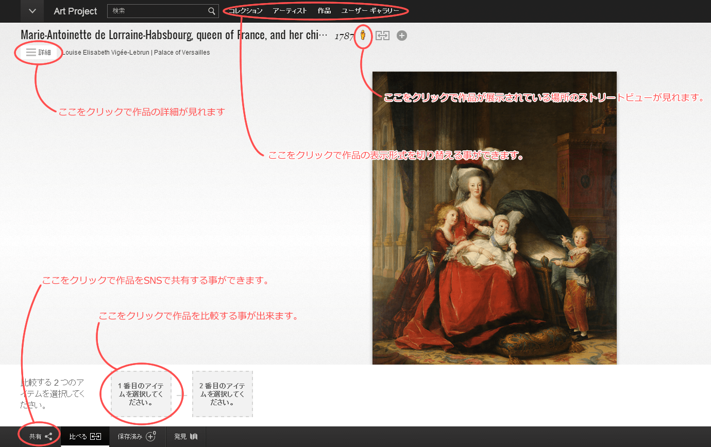
Task: Click the compare icon beside the artwork title
Action: (382, 36)
